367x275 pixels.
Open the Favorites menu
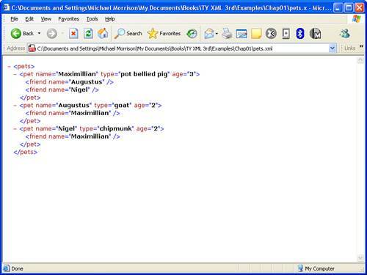coord(68,19)
